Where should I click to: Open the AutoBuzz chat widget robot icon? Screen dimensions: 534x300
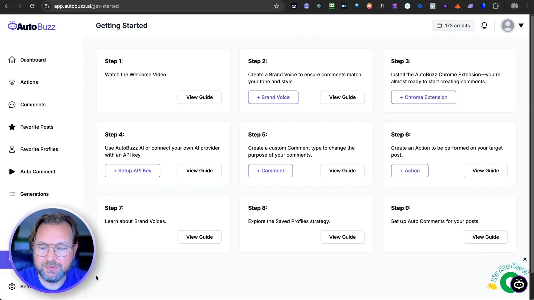tap(519, 284)
